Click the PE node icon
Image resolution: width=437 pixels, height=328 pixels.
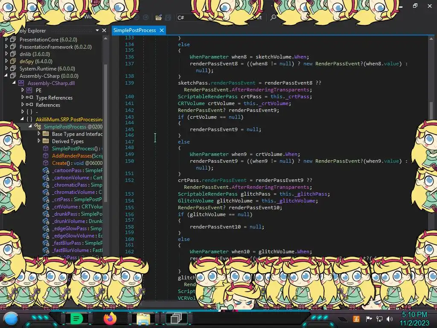(x=29, y=90)
